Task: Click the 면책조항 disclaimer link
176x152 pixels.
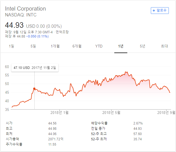Action: point(62,32)
